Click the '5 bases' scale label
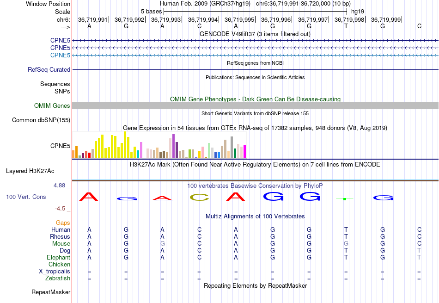The height and width of the screenshot is (303, 439). coord(152,12)
